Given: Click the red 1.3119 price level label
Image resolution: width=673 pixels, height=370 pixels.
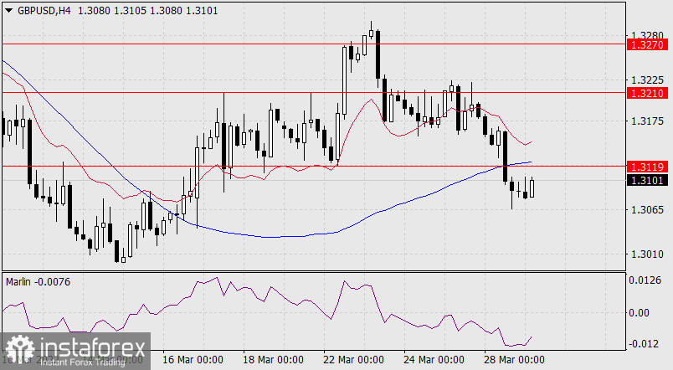Looking at the screenshot, I should click(x=649, y=166).
